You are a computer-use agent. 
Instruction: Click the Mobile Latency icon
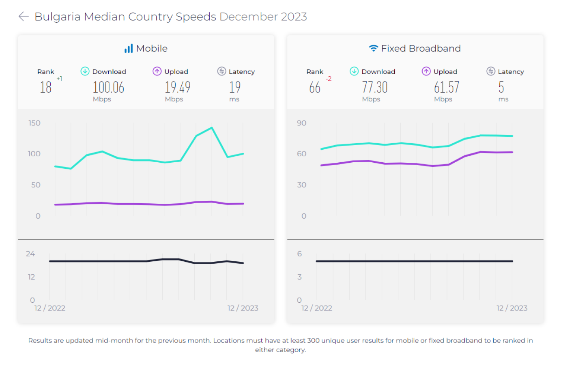pos(221,71)
